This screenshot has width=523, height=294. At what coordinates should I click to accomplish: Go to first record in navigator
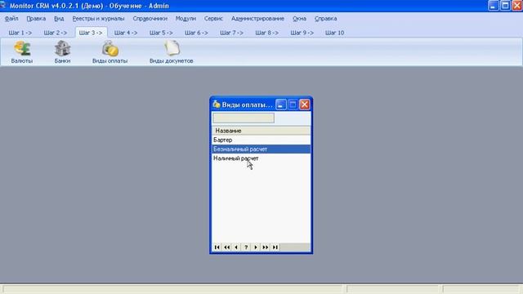pyautogui.click(x=217, y=247)
